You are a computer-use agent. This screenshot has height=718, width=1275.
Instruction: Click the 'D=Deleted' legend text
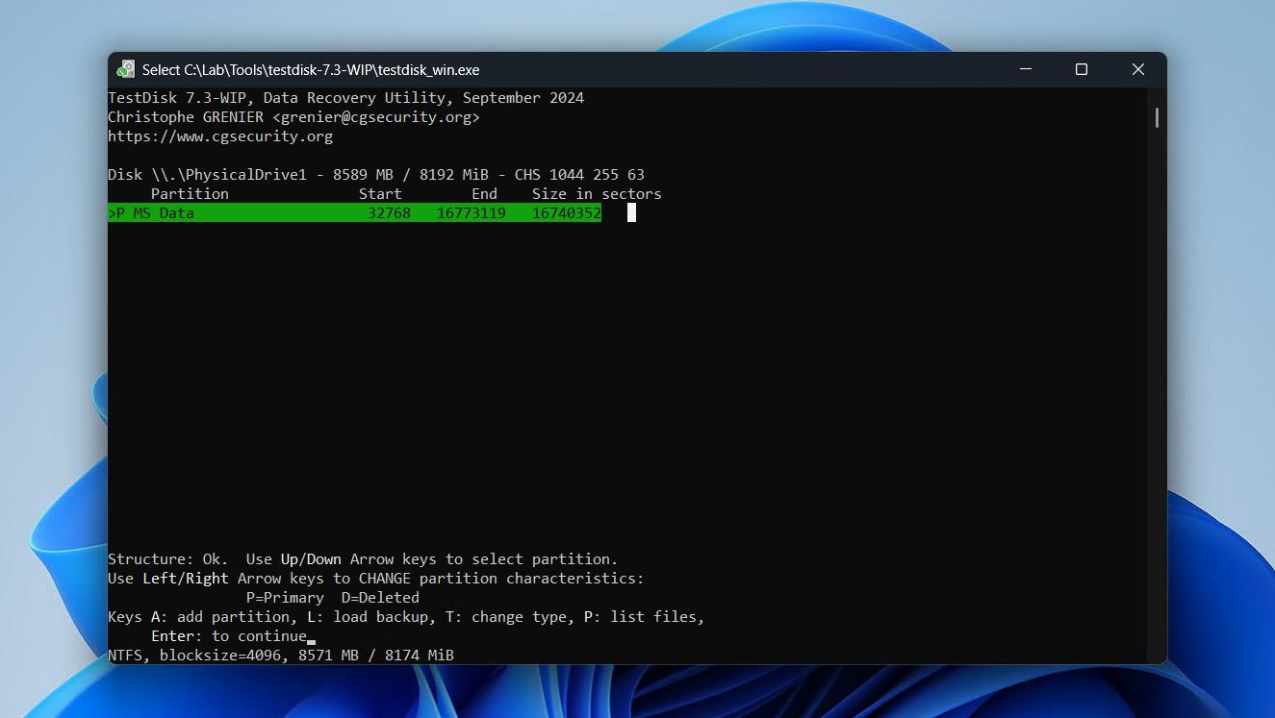(380, 598)
